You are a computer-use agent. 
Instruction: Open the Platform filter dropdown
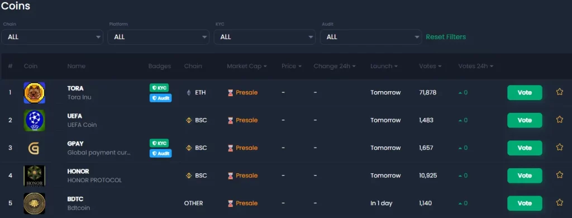[x=158, y=37]
